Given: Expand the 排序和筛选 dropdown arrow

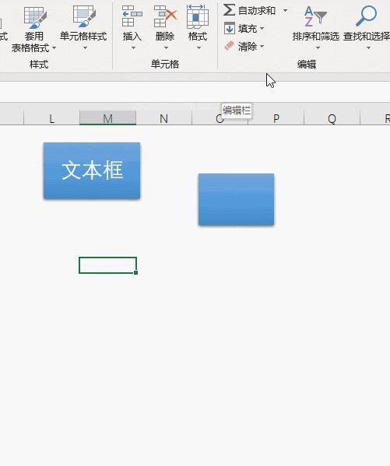Looking at the screenshot, I should [318, 47].
